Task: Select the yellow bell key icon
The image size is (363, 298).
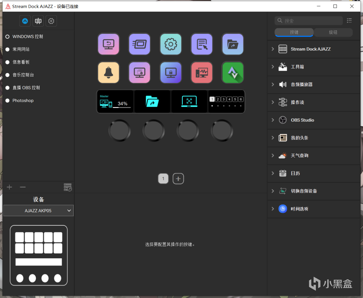Action: coord(108,72)
